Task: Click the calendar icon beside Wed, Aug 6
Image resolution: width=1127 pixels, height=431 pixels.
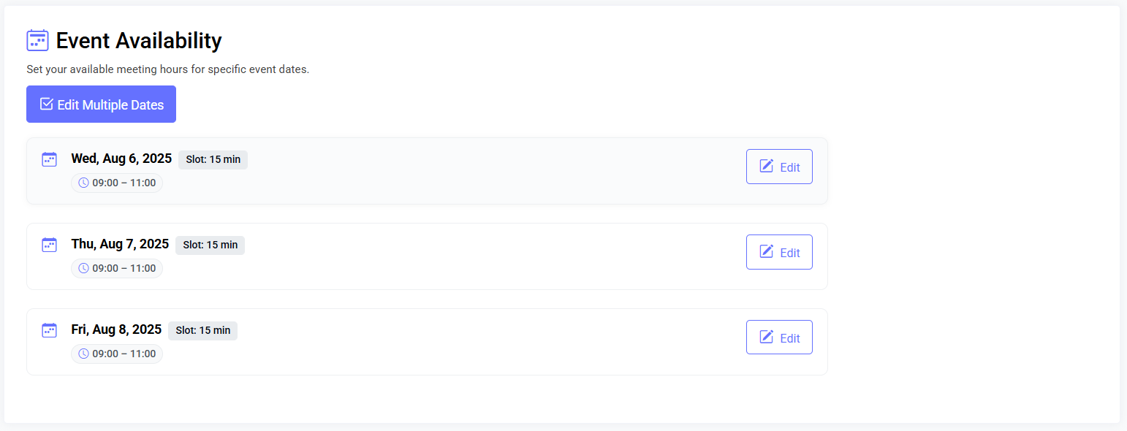Action: 49,159
